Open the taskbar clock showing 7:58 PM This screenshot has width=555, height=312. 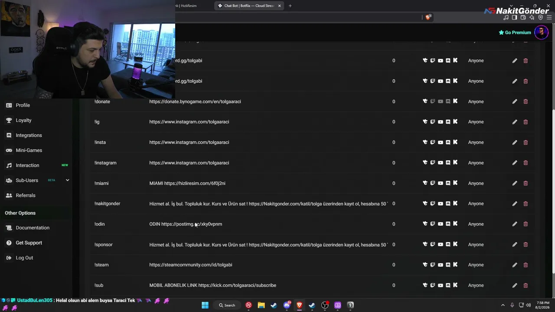point(543,305)
